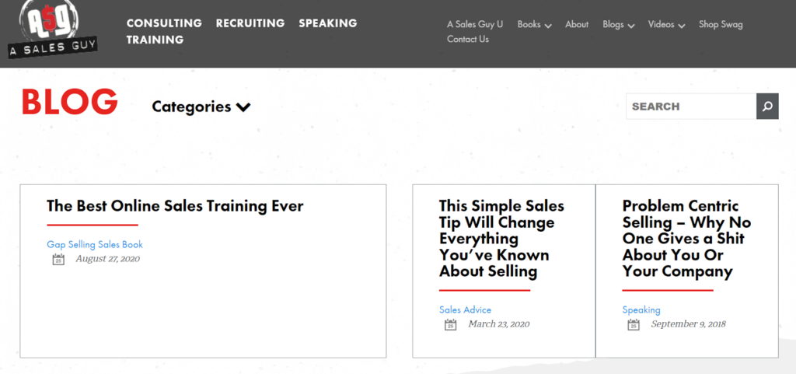The image size is (796, 374).
Task: Open the Recruiting menu item
Action: coord(250,23)
